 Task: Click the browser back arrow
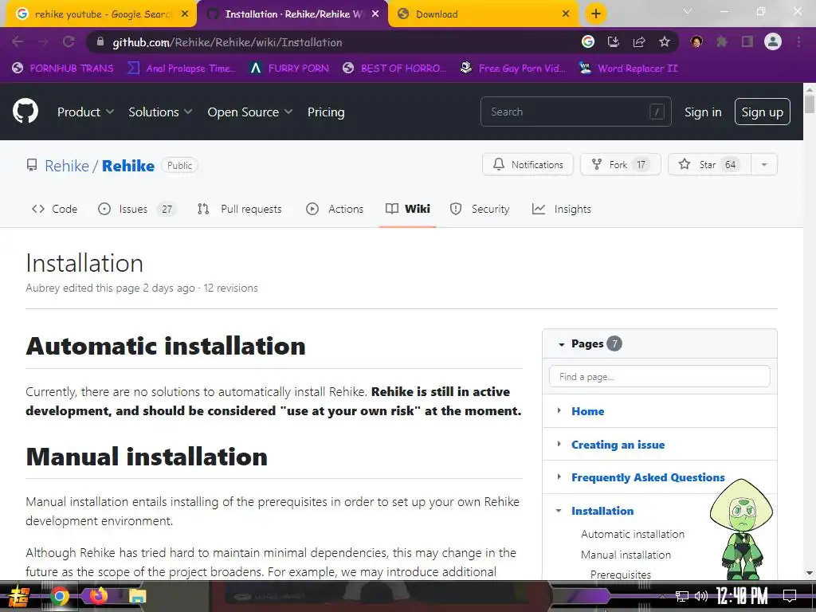tap(18, 42)
